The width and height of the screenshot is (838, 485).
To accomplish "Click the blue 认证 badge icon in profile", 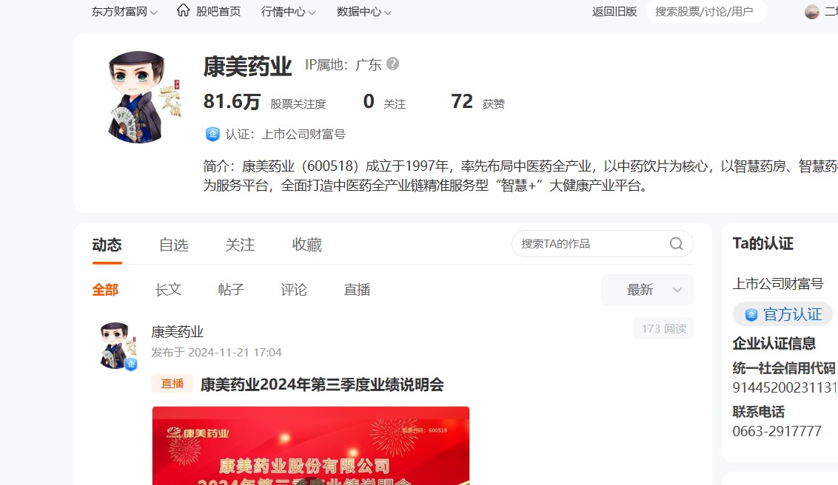I will [212, 134].
